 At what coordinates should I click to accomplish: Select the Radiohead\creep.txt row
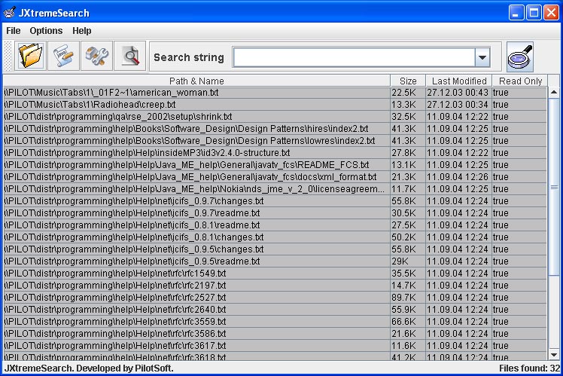click(x=275, y=105)
